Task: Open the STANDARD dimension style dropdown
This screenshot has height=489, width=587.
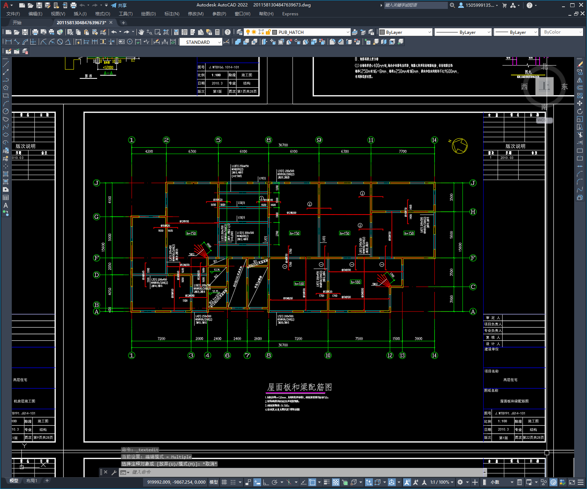Action: click(x=219, y=42)
